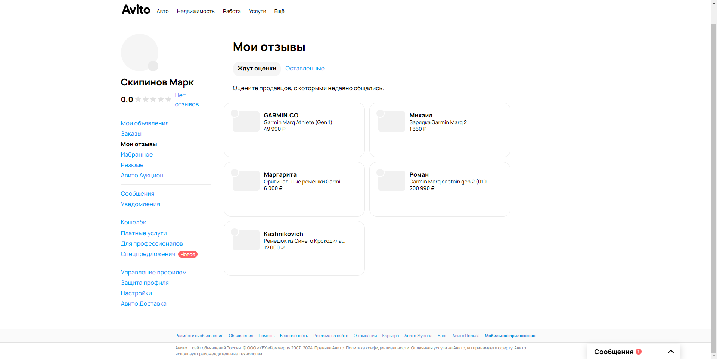The height and width of the screenshot is (359, 717).
Task: Open Авито Аукцион link
Action: pyautogui.click(x=142, y=176)
